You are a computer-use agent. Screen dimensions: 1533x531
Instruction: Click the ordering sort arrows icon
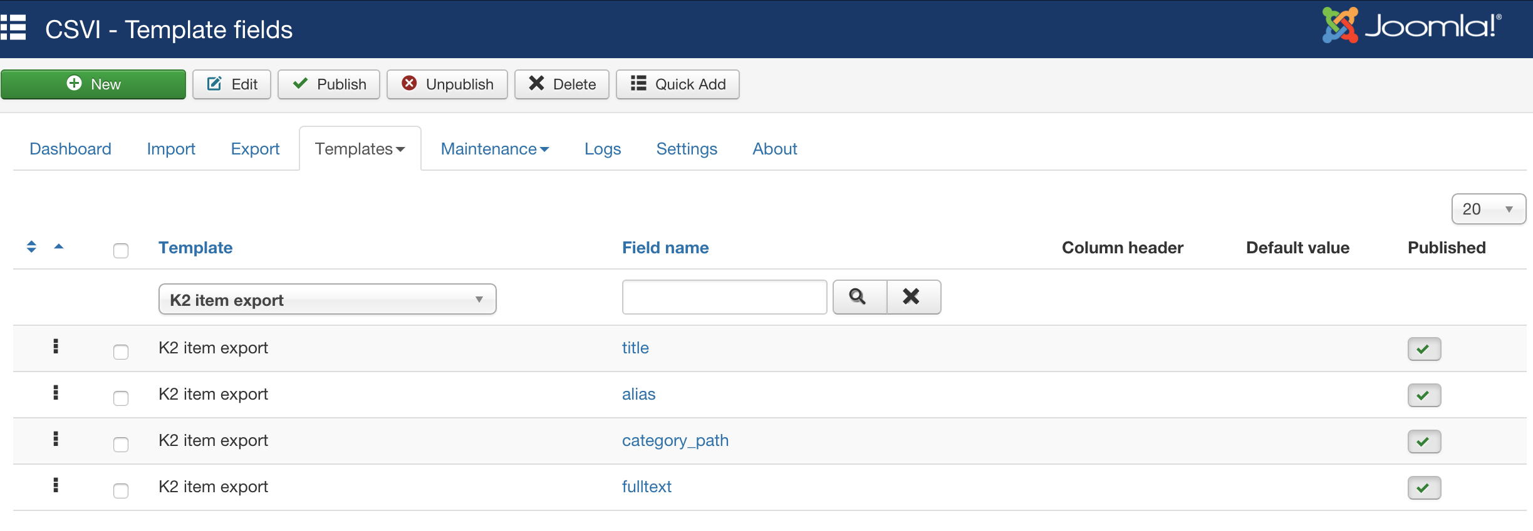(31, 246)
